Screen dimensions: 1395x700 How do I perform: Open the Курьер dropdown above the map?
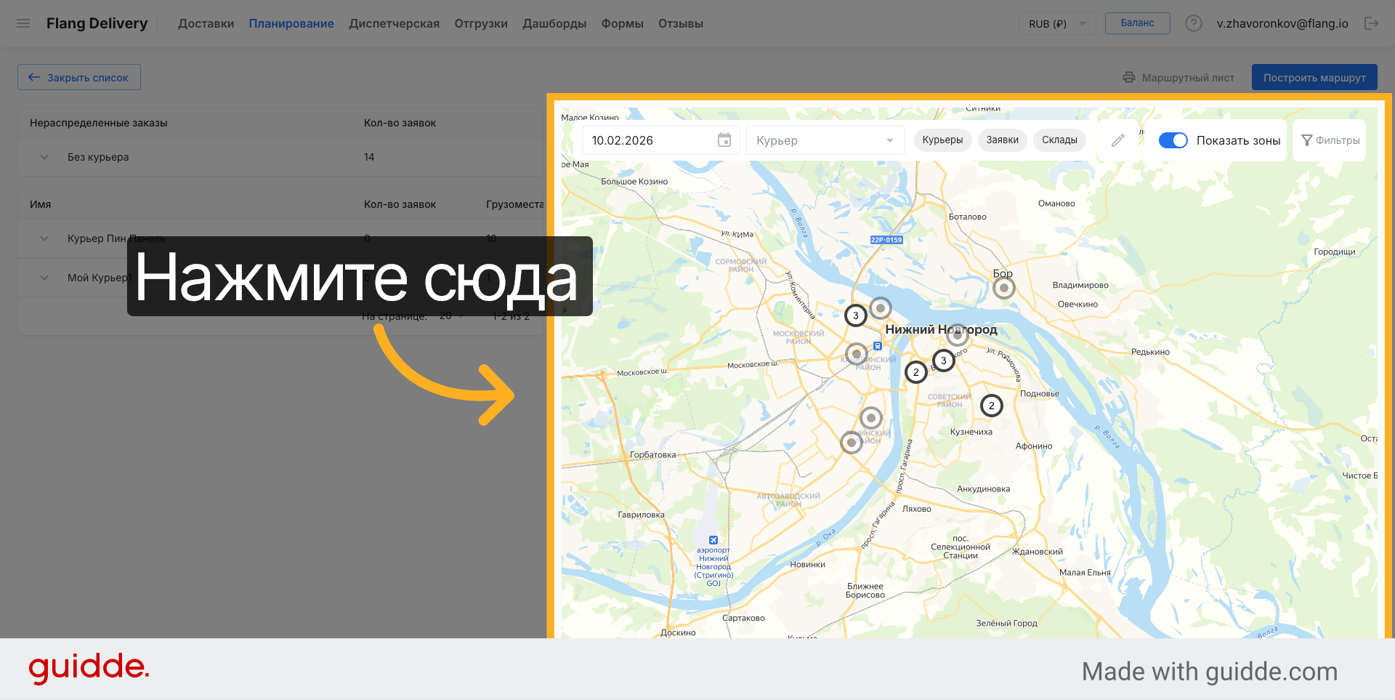click(825, 140)
